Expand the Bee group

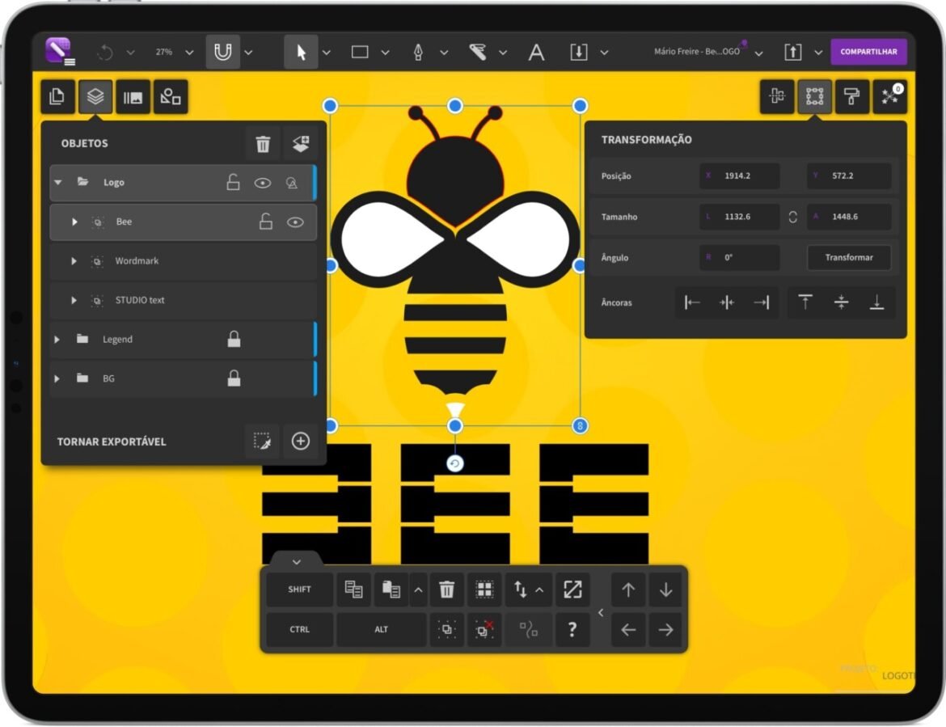click(74, 222)
